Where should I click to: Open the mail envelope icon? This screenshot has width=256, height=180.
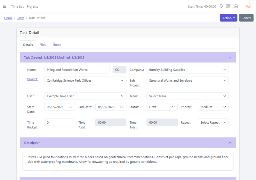tap(236, 6)
